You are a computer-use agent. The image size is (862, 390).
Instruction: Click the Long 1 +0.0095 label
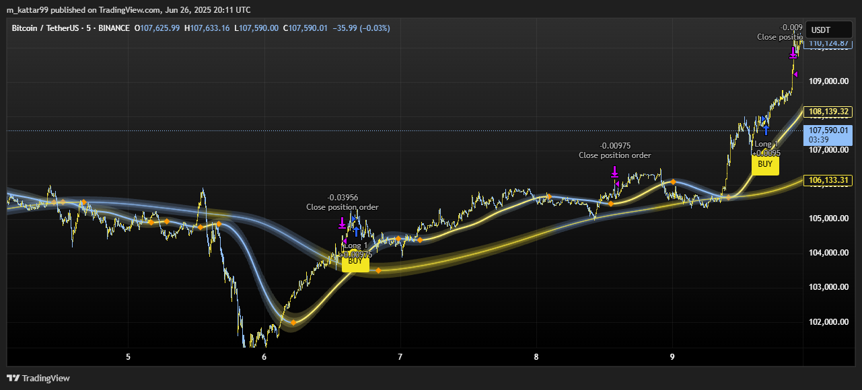pyautogui.click(x=766, y=149)
